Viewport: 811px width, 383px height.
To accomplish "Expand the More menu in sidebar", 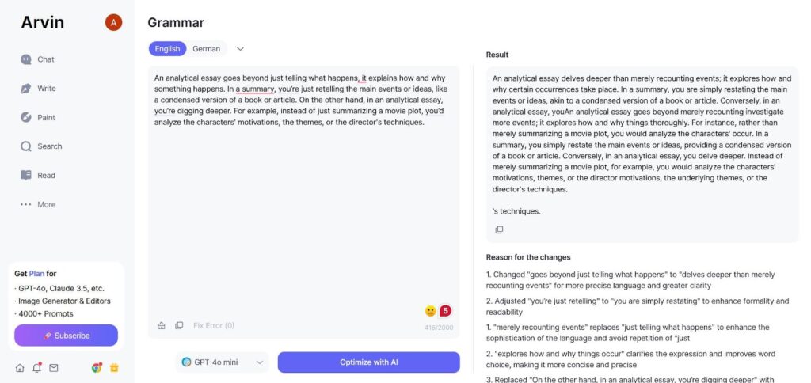I will [38, 205].
